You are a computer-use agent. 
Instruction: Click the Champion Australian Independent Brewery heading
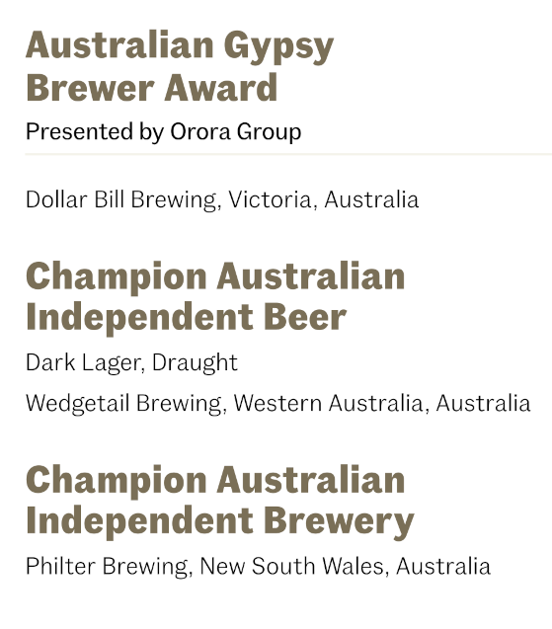tap(220, 501)
